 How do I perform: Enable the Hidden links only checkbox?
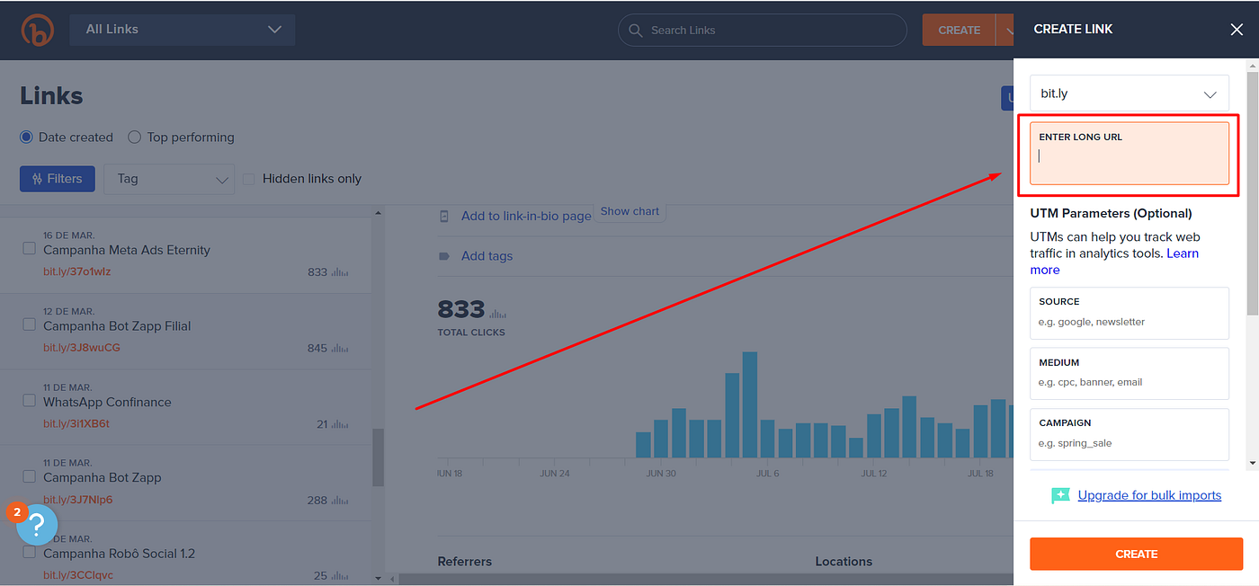(x=248, y=178)
